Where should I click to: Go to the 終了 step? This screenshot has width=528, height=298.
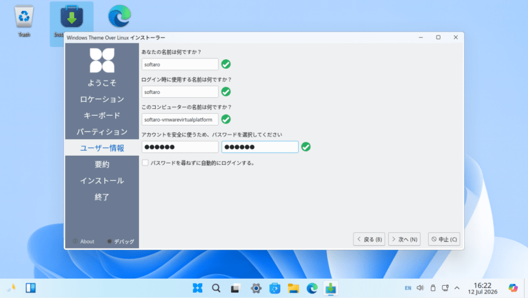coord(102,197)
